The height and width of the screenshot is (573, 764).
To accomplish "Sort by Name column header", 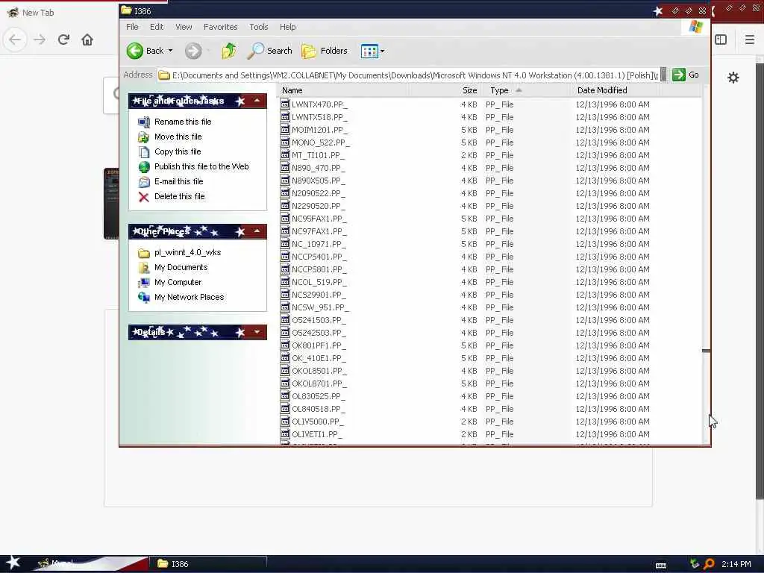I will pyautogui.click(x=343, y=90).
